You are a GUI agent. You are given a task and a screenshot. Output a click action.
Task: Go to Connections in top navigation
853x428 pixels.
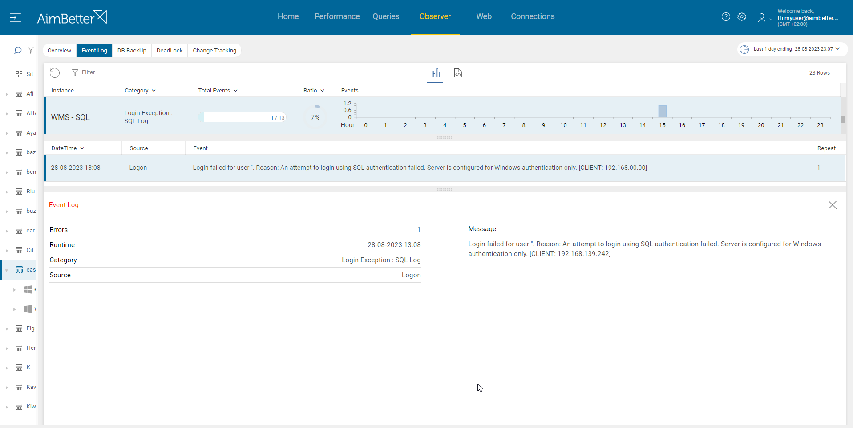tap(533, 16)
